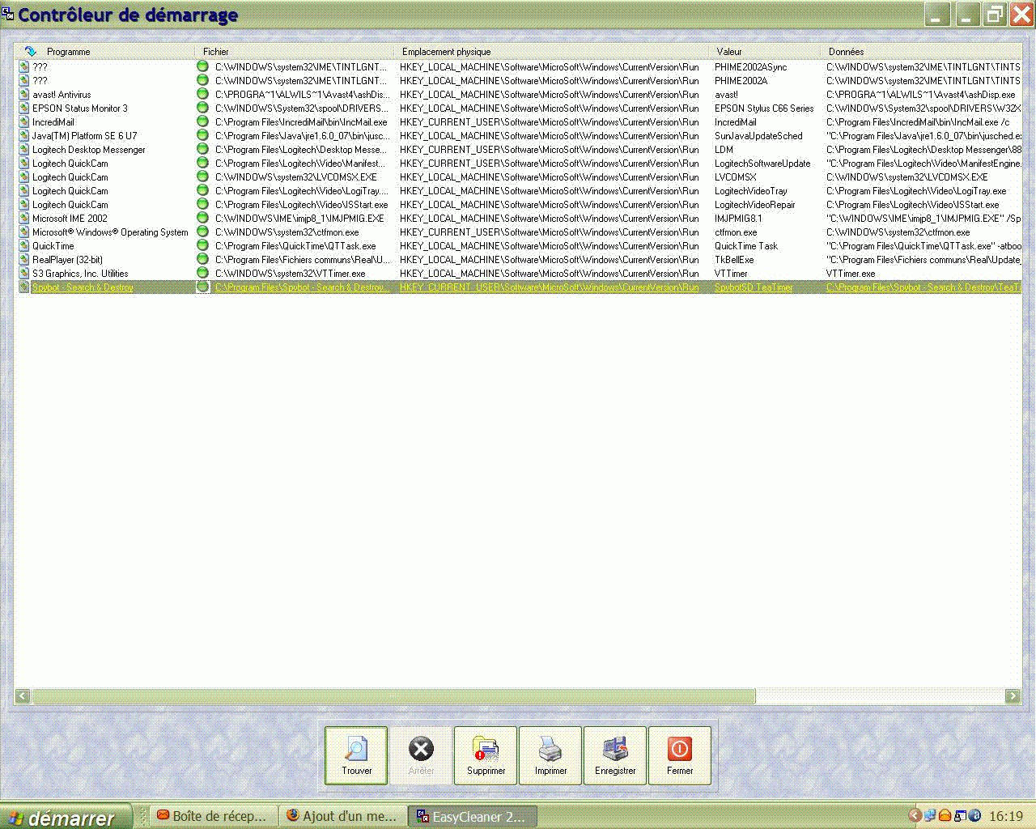Click the EasyCleaner title bar application icon
The height and width of the screenshot is (829, 1036).
8,14
